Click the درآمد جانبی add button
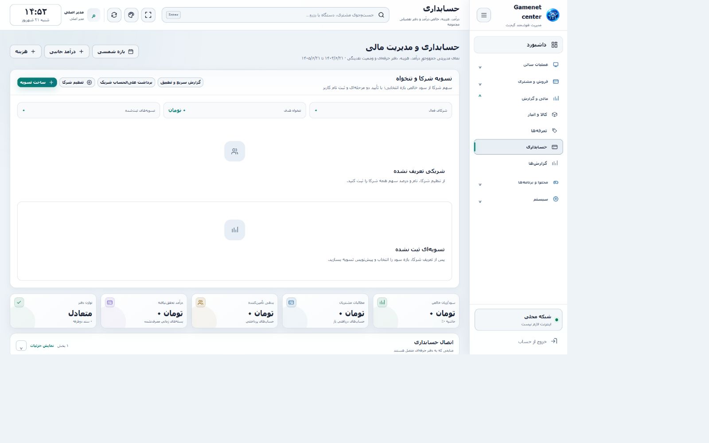The image size is (709, 443). click(67, 51)
